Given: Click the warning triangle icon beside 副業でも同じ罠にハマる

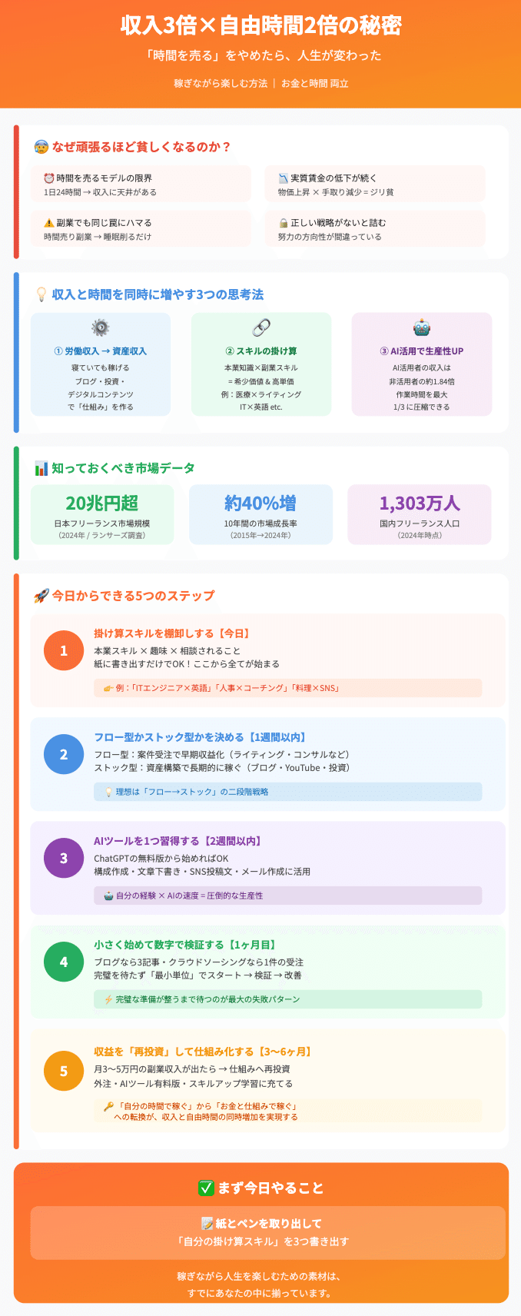Looking at the screenshot, I should point(48,223).
